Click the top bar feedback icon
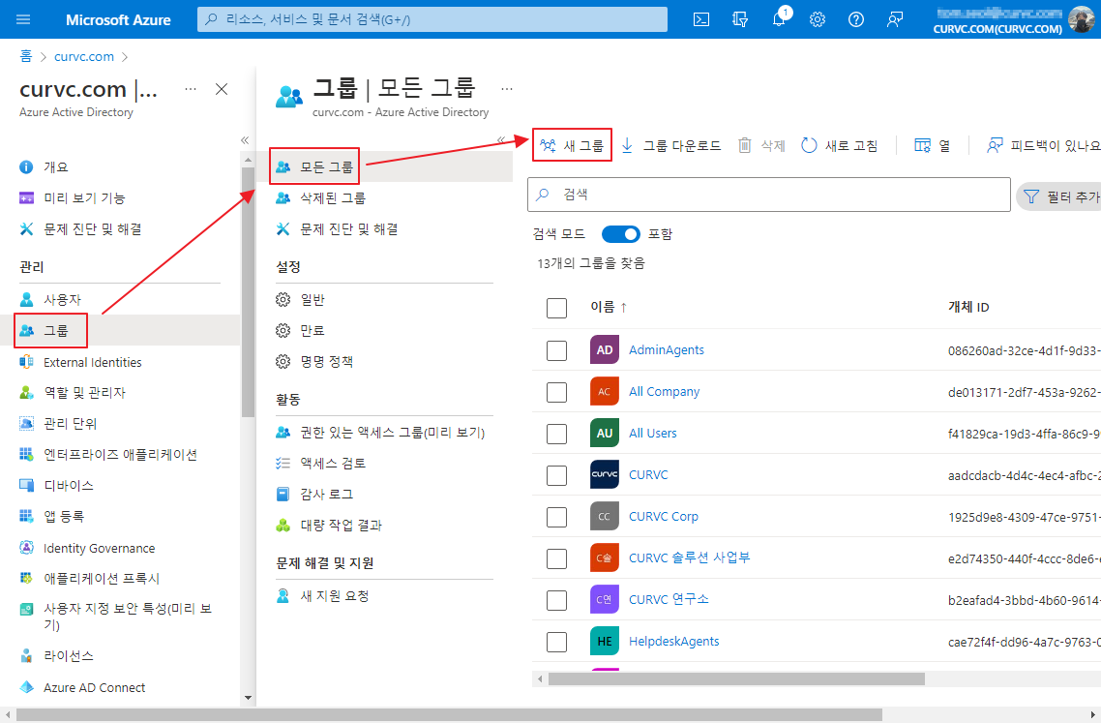Image resolution: width=1101 pixels, height=723 pixels. (x=895, y=19)
